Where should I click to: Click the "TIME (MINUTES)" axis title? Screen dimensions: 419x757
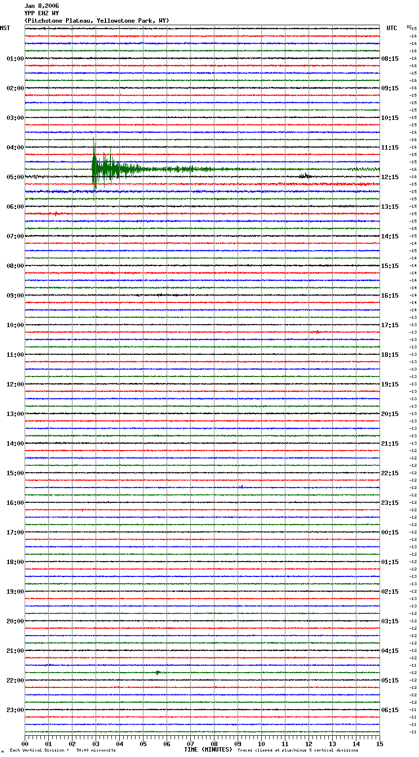(208, 750)
